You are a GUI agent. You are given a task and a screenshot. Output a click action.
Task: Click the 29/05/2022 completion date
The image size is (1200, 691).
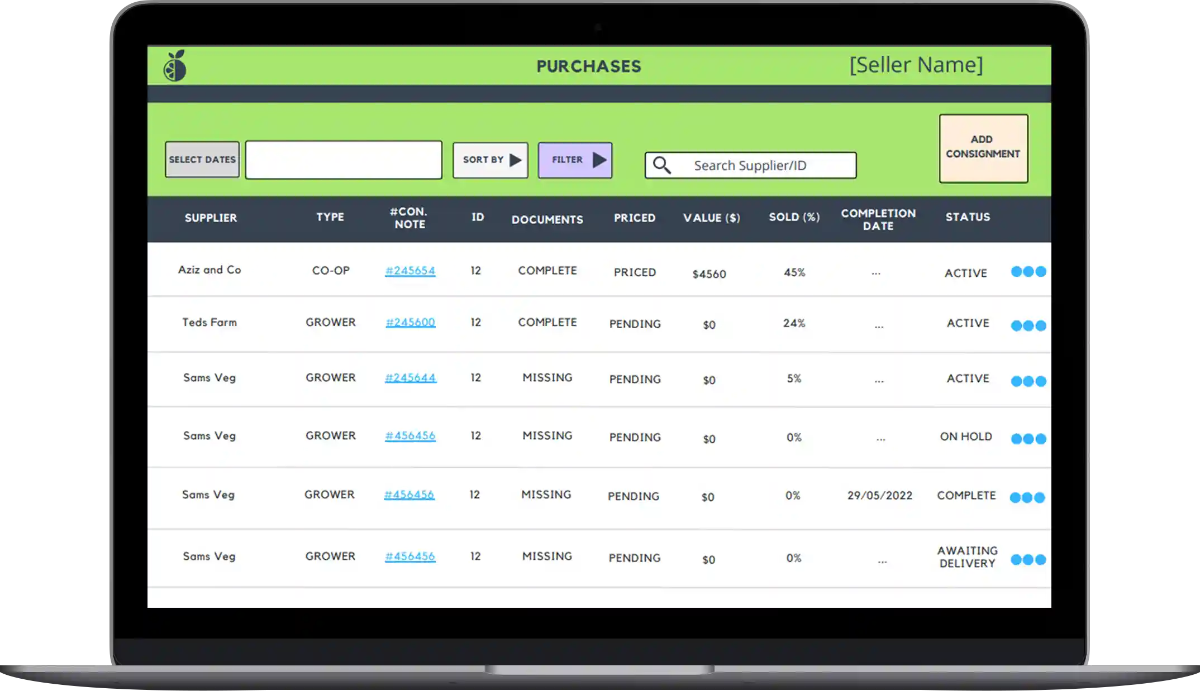point(880,496)
